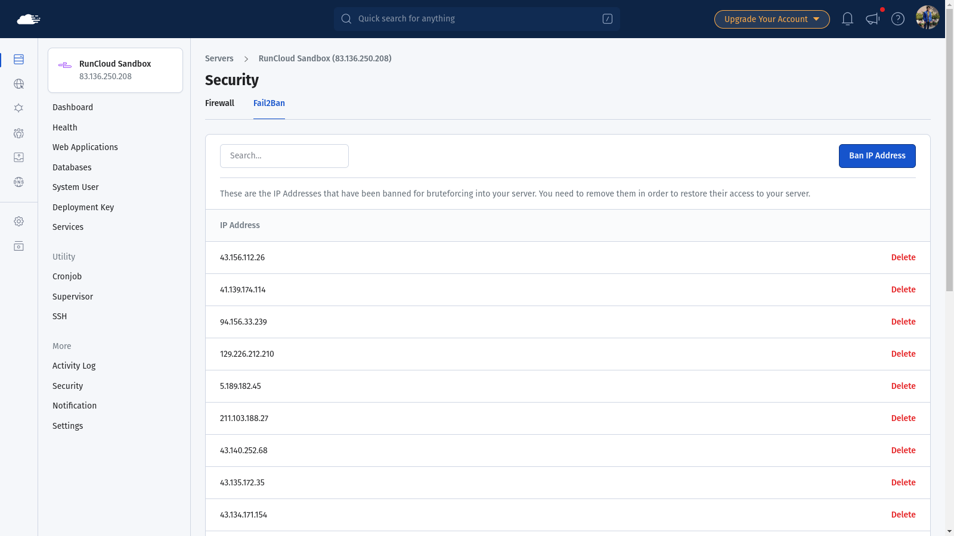Open the settings gear icon in rail
Image resolution: width=954 pixels, height=536 pixels.
18,222
